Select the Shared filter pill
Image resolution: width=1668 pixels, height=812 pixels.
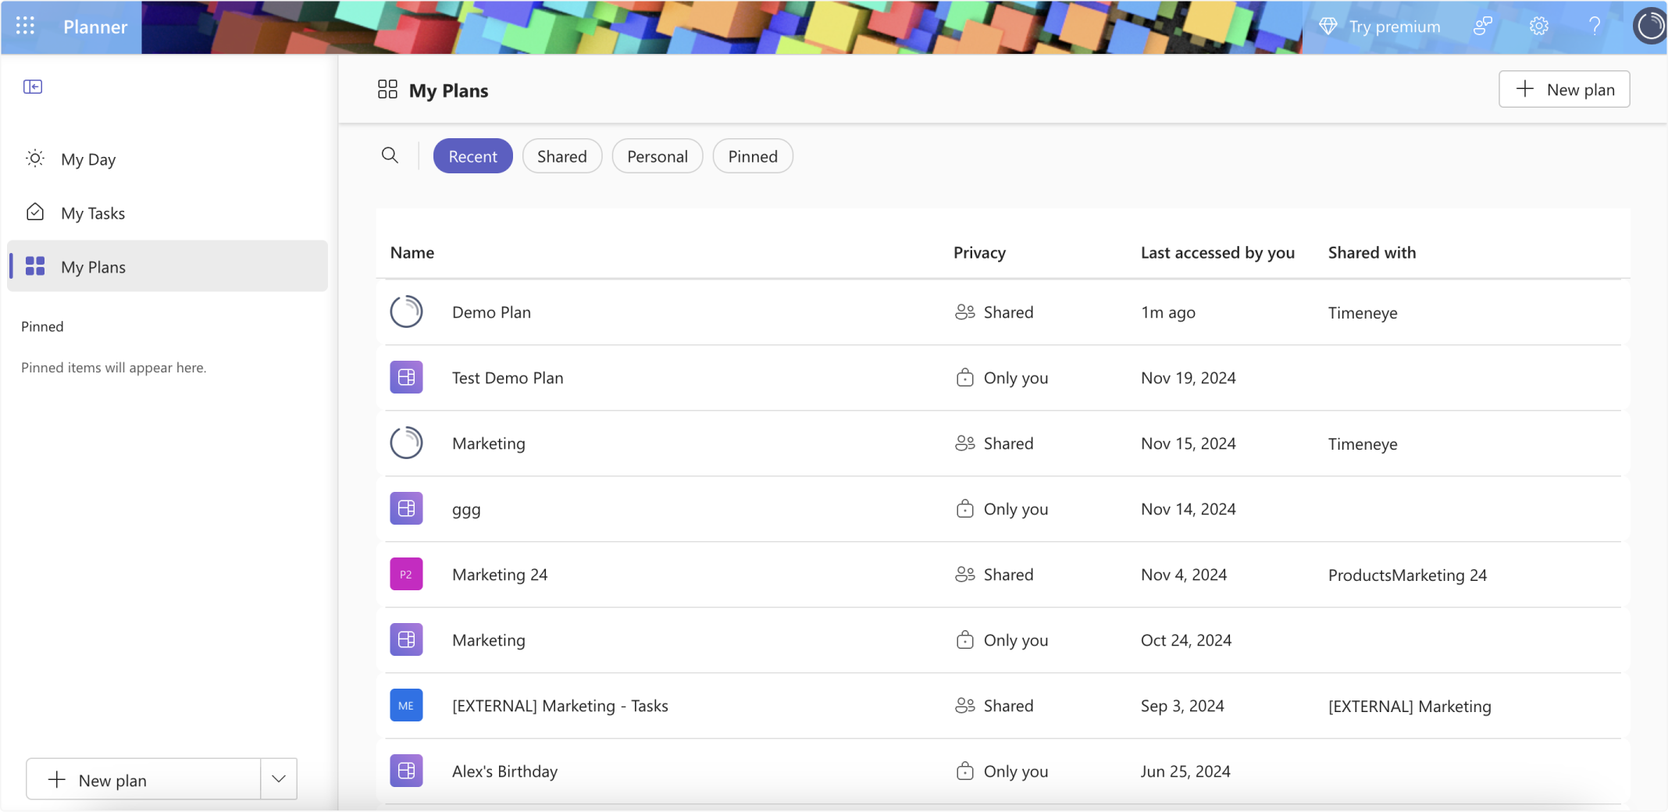[561, 156]
